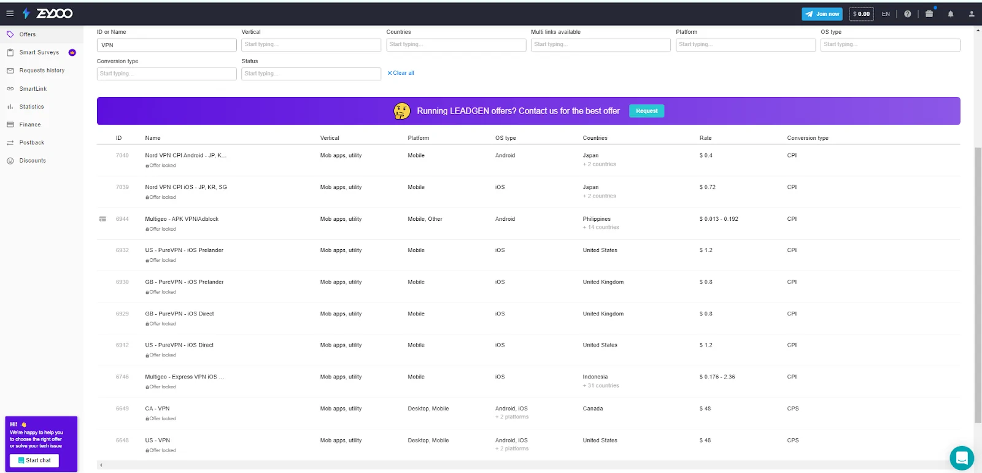The image size is (982, 473).
Task: Click the ID or Name search field
Action: pyautogui.click(x=166, y=45)
